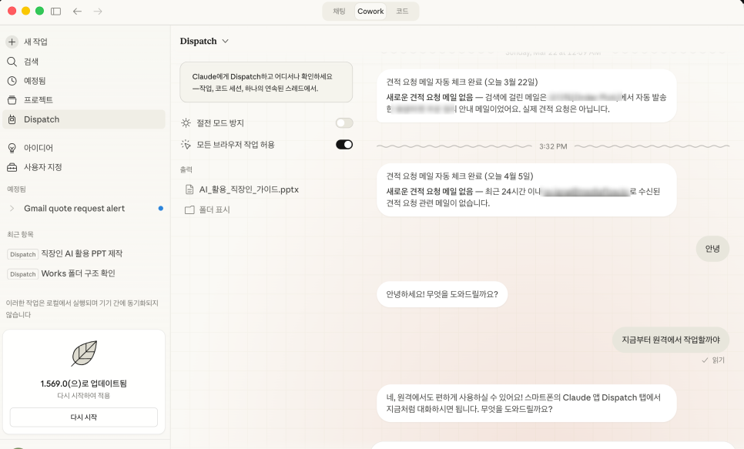Click 안녕하세요! 무엇을 도와드릴까요? reply
The image size is (744, 449).
(442, 294)
